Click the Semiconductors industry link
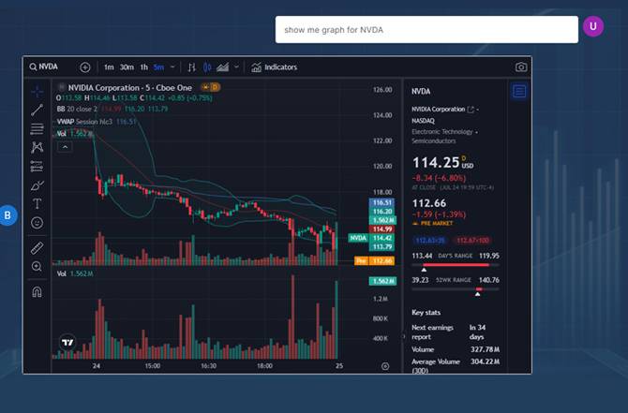Screen dimensions: 628x413 434,140
